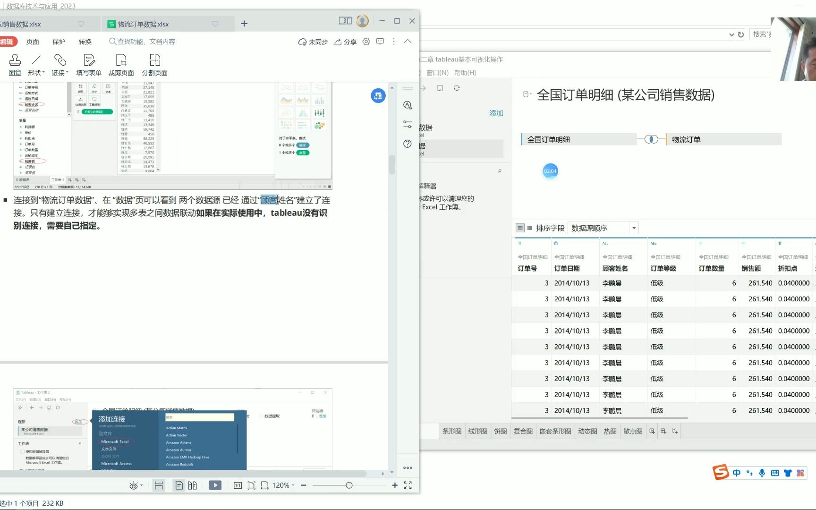Toggle continuous scroll mode in bottom bar

coord(159,485)
